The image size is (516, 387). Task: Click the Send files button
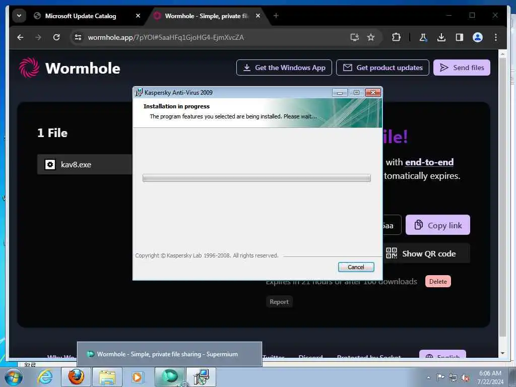click(462, 68)
